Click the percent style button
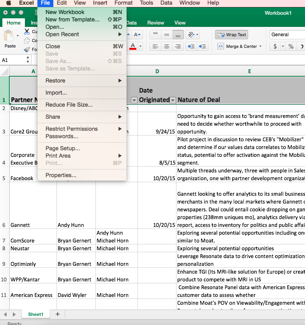This screenshot has height=325, width=305. point(291,46)
